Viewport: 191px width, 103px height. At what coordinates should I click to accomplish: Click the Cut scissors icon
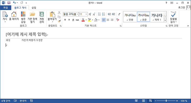tap(59, 12)
